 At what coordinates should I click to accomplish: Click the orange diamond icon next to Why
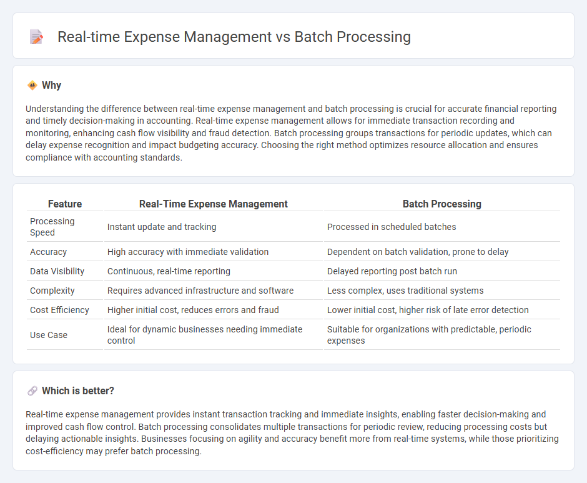coord(32,86)
